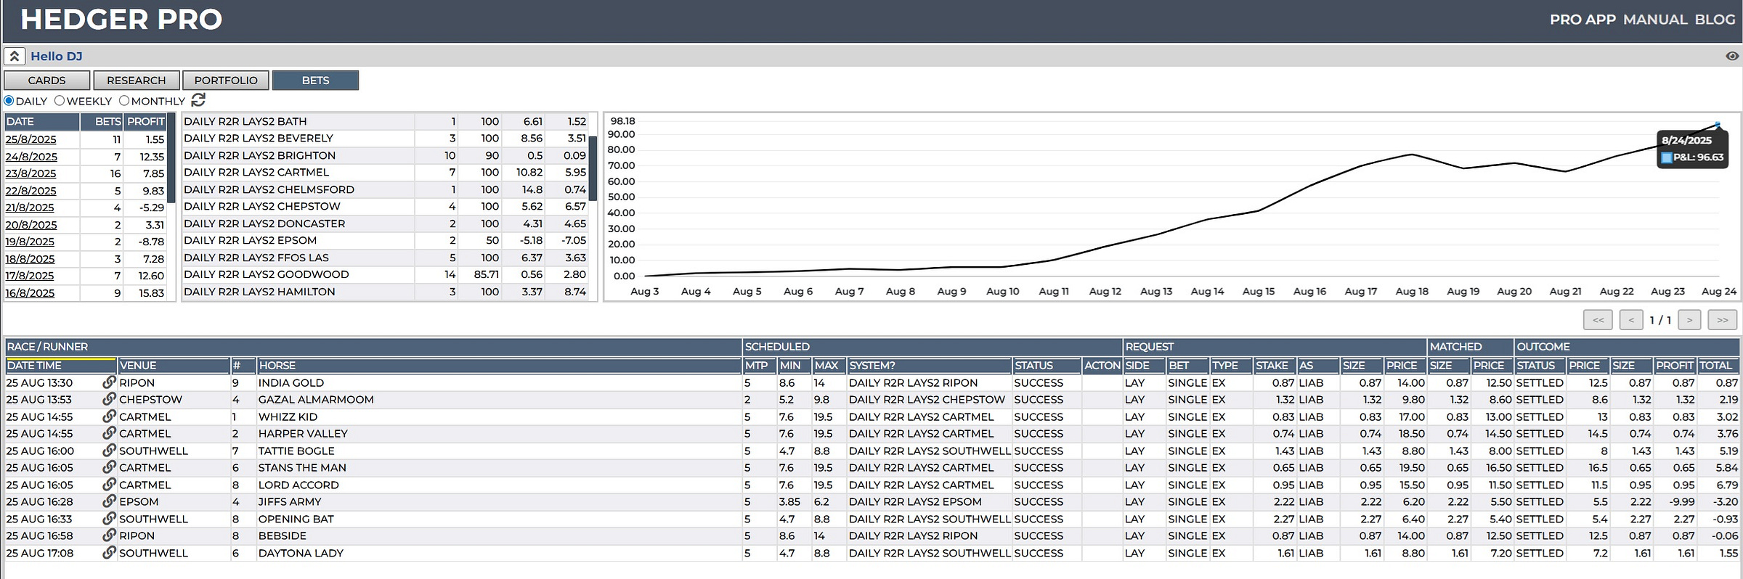Click the horse name JIFFS ARMY
Image resolution: width=1743 pixels, height=579 pixels.
coord(289,501)
